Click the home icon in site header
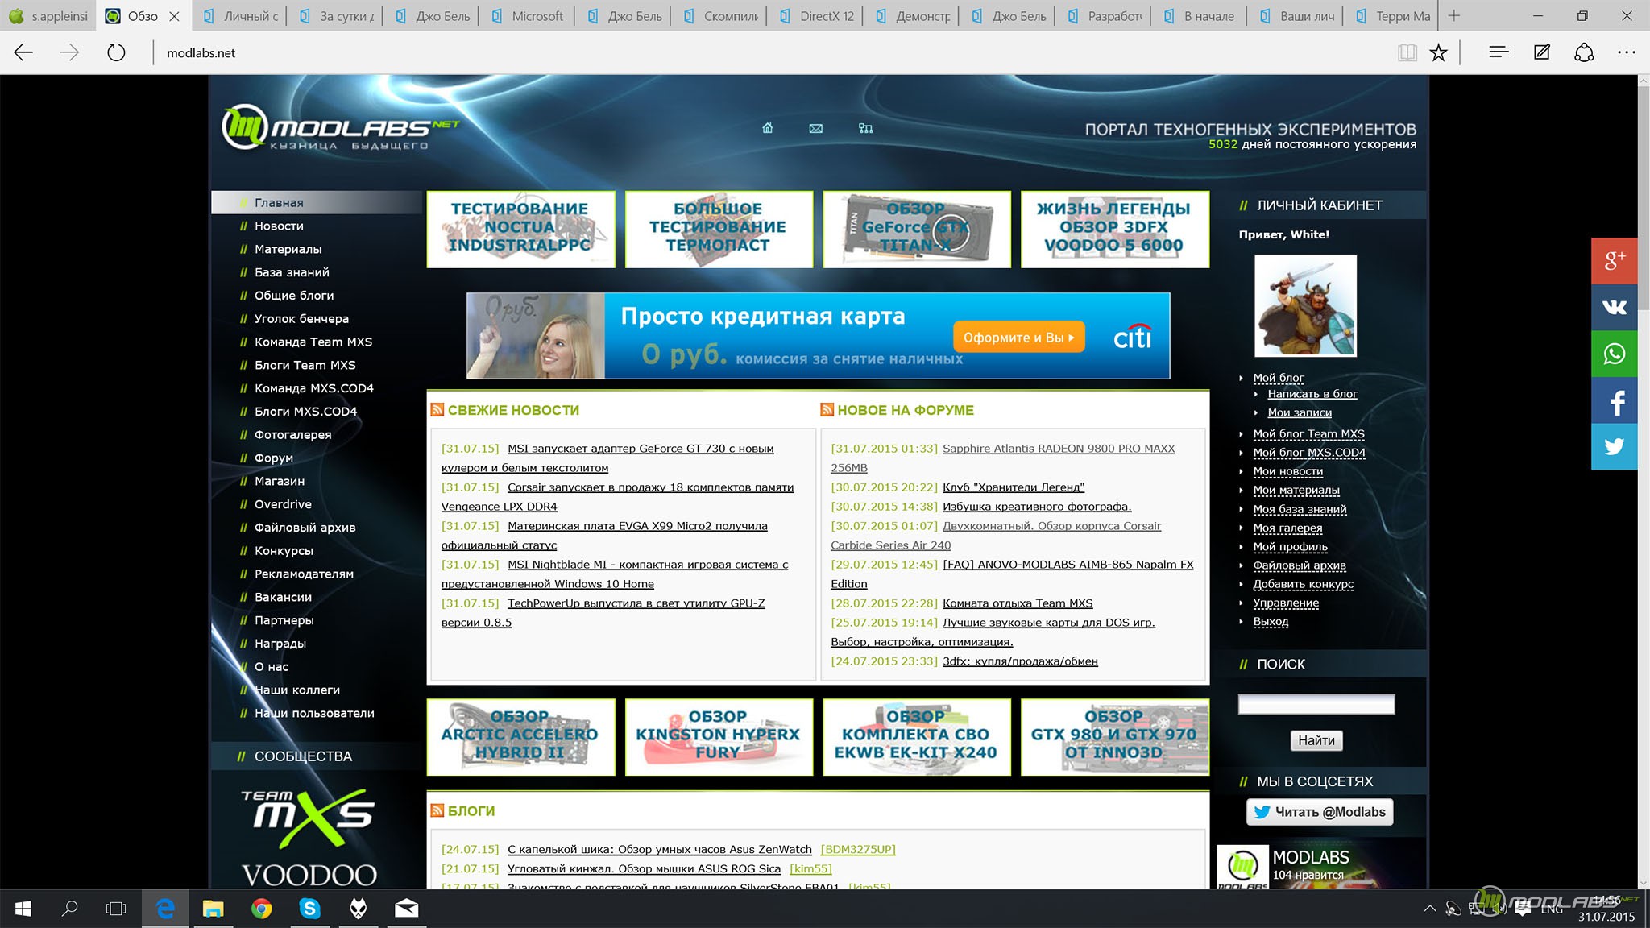Viewport: 1650px width, 928px height. coord(767,128)
